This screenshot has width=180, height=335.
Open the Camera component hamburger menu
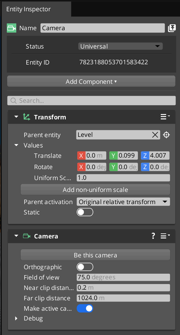coord(165,236)
